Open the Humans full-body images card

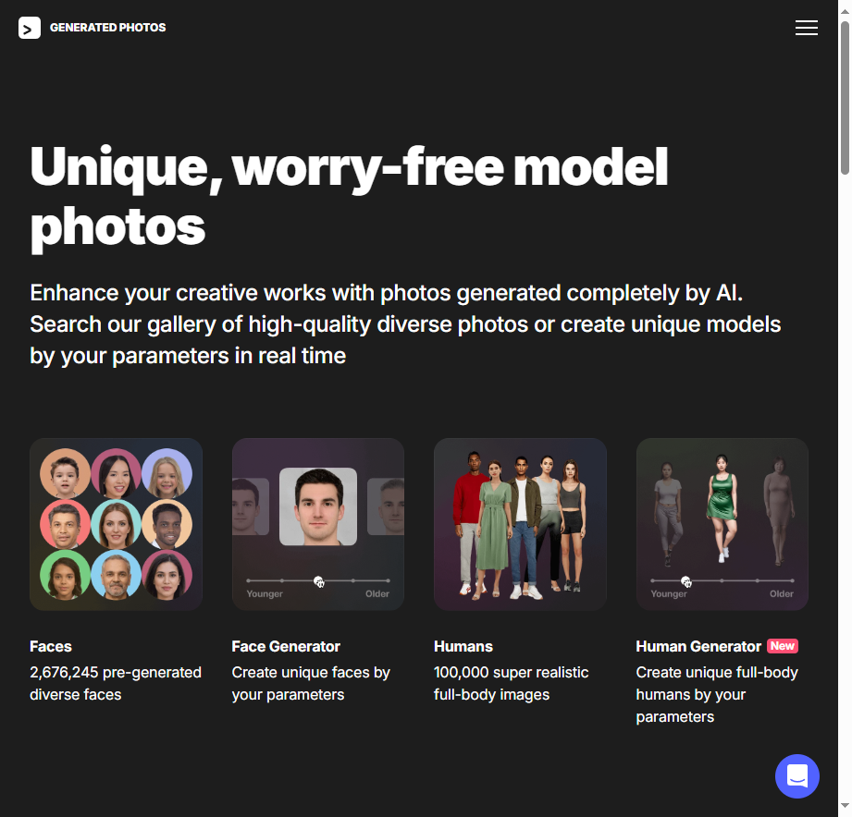click(x=520, y=524)
